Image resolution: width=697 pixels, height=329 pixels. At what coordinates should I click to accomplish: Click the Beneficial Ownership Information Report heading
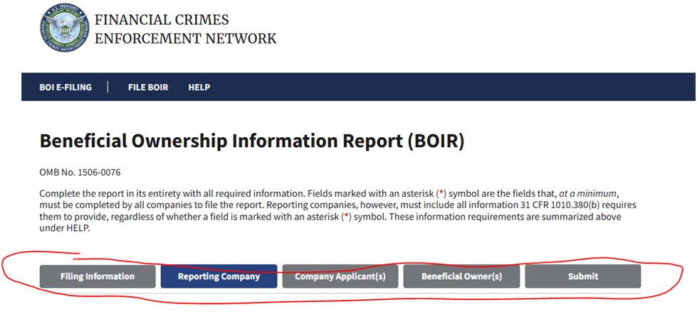pyautogui.click(x=251, y=141)
